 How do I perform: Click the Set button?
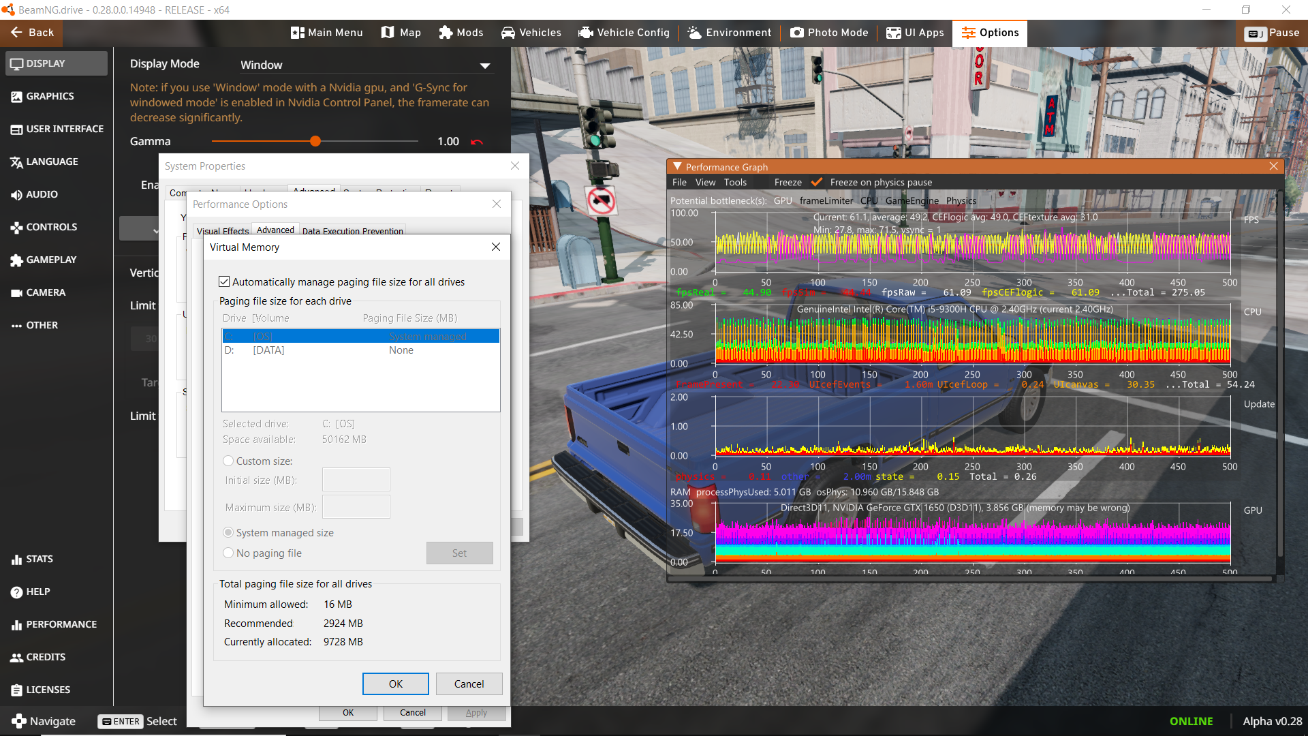(x=460, y=553)
